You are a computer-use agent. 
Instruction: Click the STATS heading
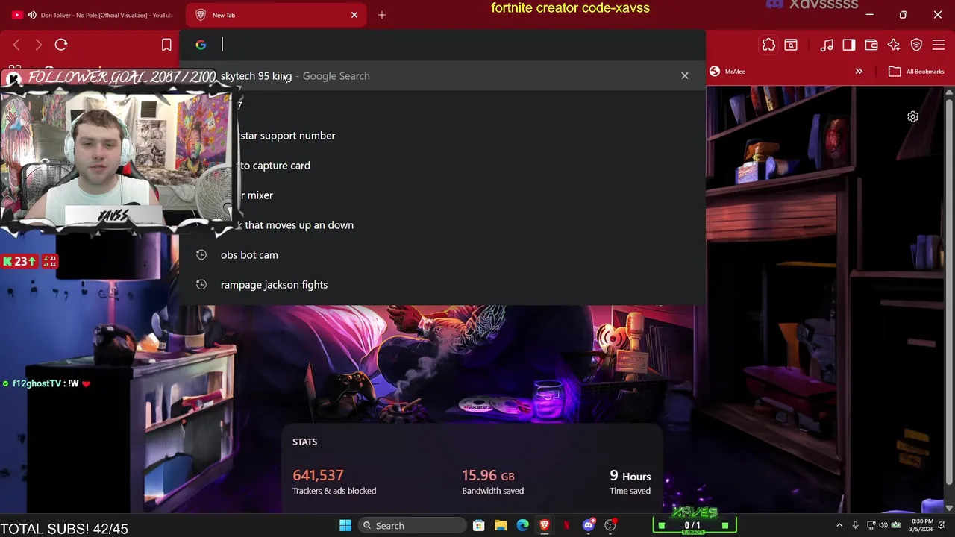[x=304, y=442]
